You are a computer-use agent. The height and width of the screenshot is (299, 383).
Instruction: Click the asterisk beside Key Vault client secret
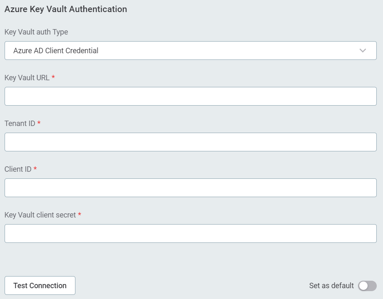point(80,215)
